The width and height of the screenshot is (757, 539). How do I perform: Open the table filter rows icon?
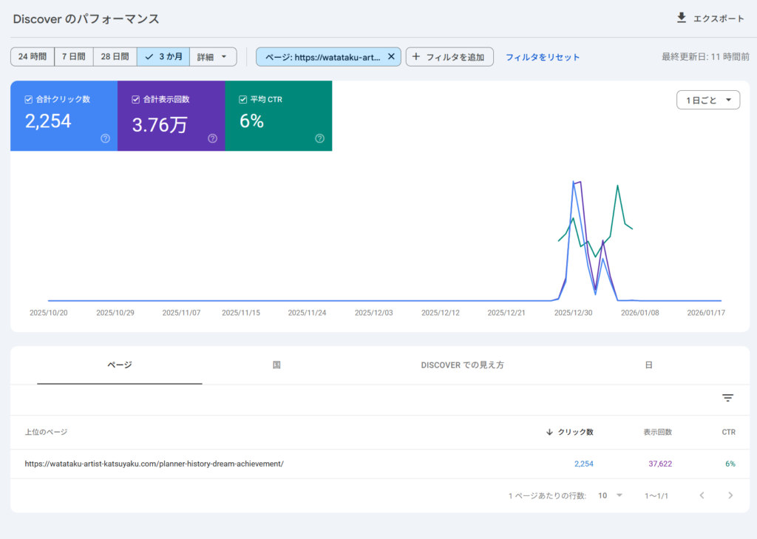727,398
